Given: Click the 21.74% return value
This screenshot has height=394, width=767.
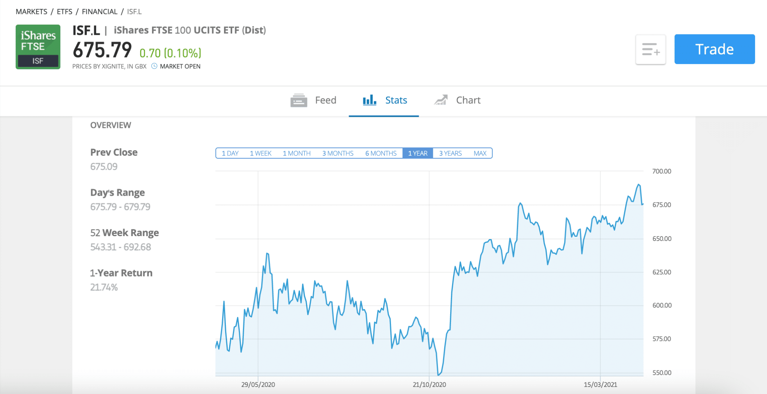Looking at the screenshot, I should coord(104,287).
